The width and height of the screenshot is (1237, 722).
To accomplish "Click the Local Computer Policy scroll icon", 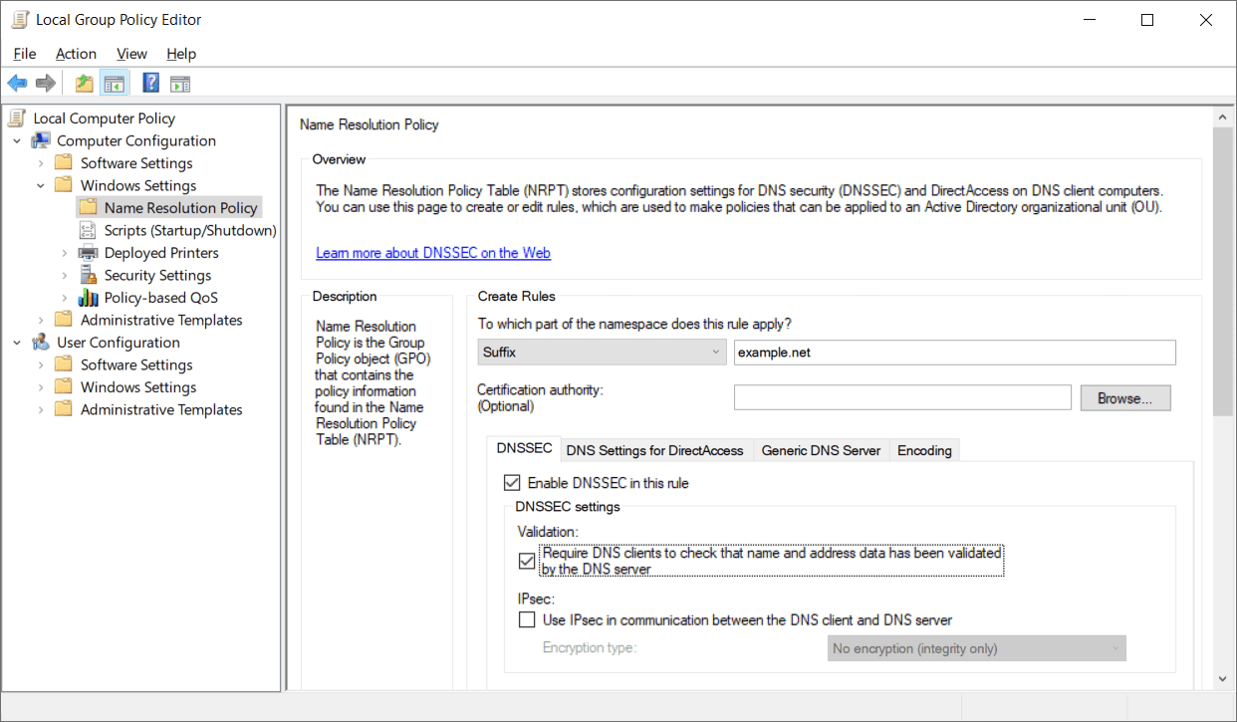I will [x=16, y=117].
